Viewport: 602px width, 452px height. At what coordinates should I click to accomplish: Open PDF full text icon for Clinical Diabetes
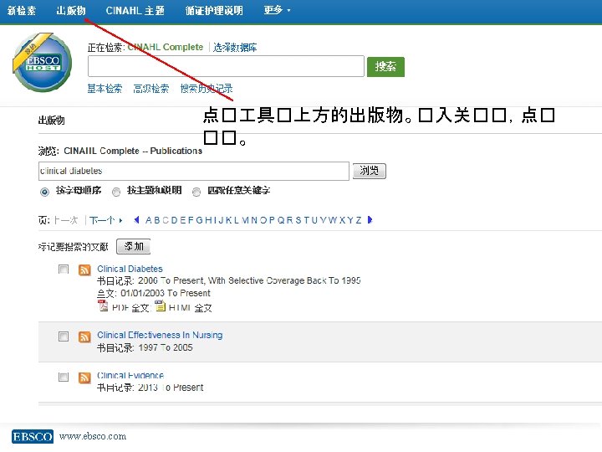pos(103,306)
